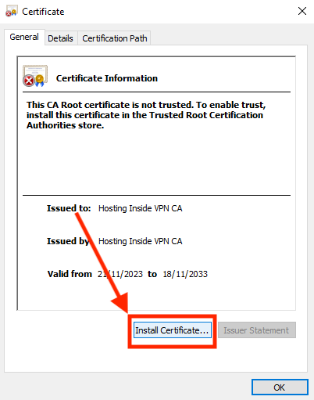Click the valid-from date 21/11/2023
The image size is (314, 400).
pyautogui.click(x=120, y=274)
